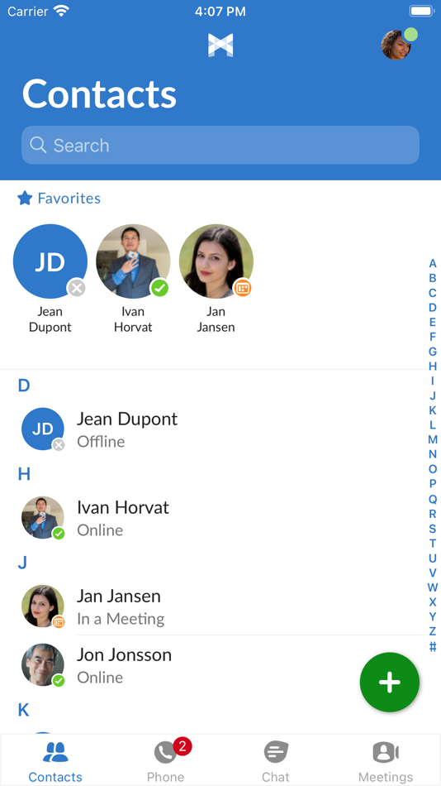Image resolution: width=441 pixels, height=786 pixels.
Task: Open the Meetings tab
Action: [386, 761]
